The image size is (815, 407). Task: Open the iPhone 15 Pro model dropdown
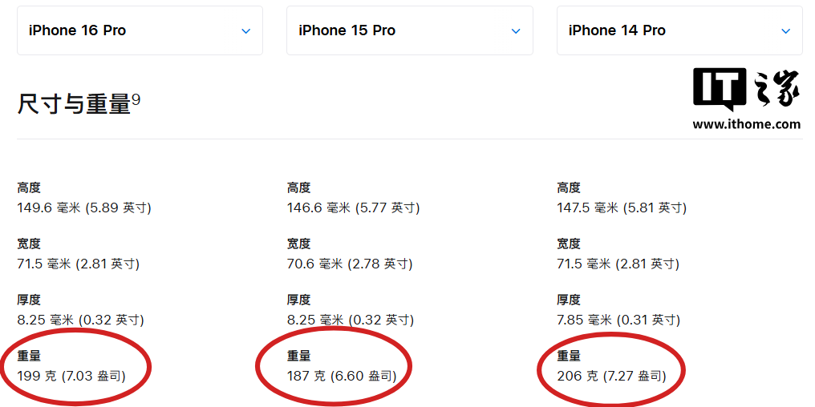coord(409,31)
